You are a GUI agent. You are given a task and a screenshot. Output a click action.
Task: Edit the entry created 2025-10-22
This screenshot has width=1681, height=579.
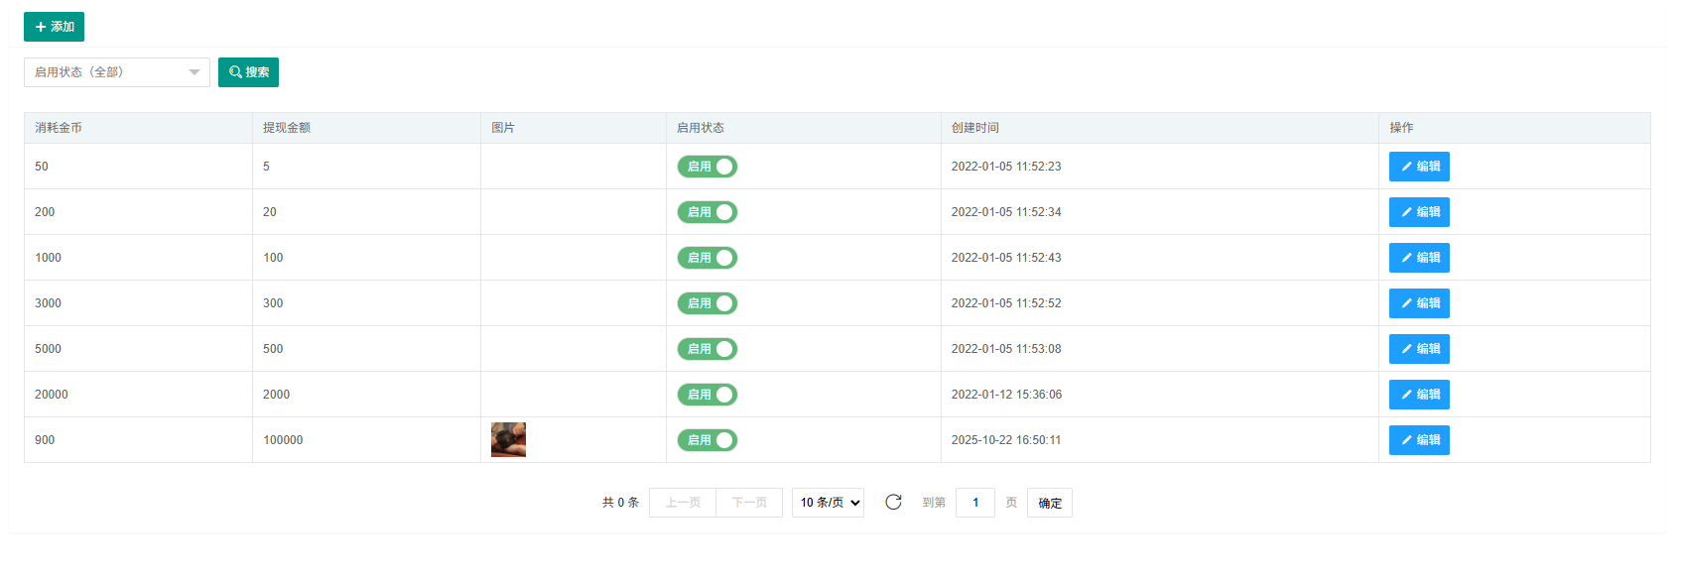click(x=1418, y=440)
